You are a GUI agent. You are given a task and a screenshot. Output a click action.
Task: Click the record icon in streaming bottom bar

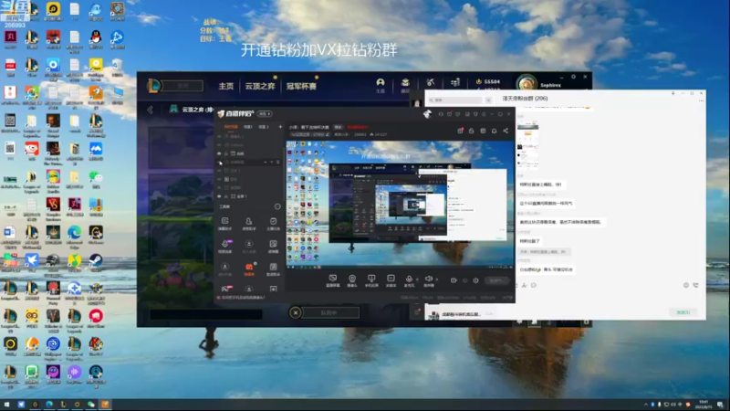[453, 280]
